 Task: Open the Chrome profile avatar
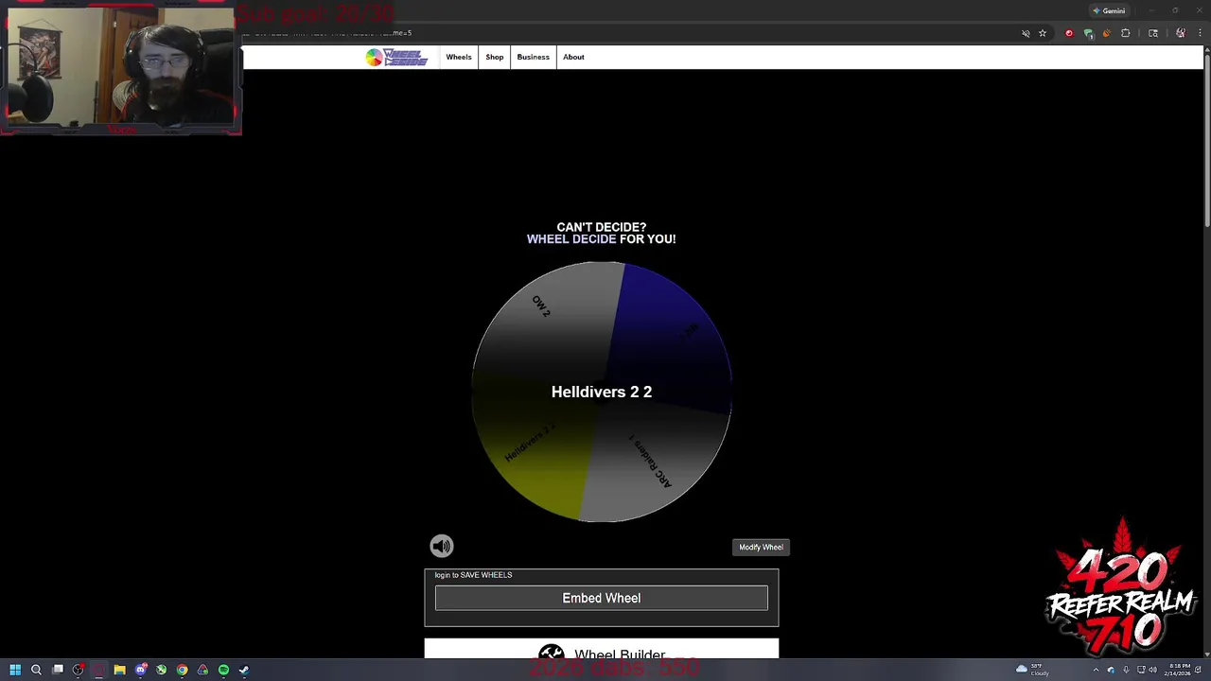(x=1181, y=33)
